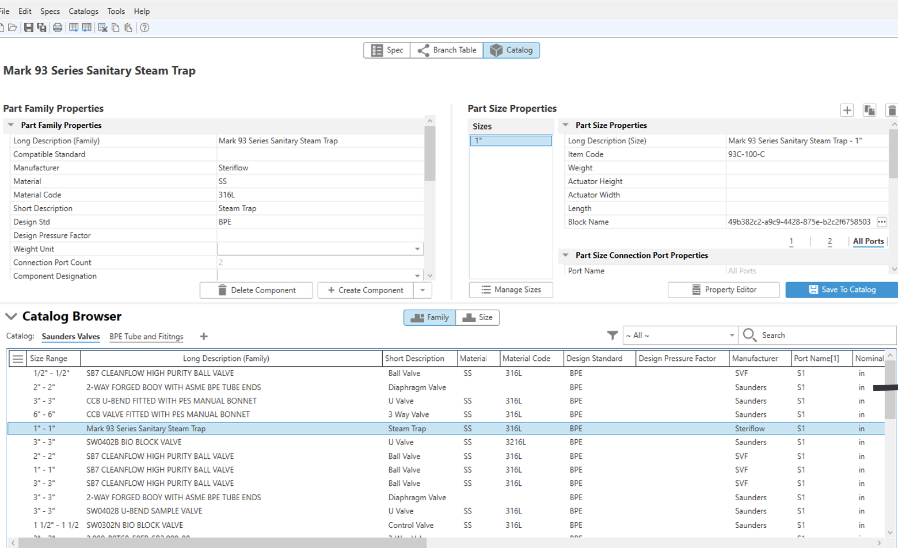
Task: Add a new catalog tab with plus icon
Action: 204,337
